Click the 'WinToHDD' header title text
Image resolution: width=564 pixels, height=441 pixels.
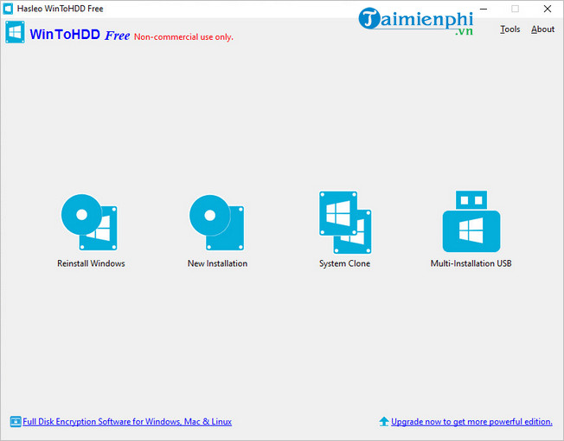point(65,35)
